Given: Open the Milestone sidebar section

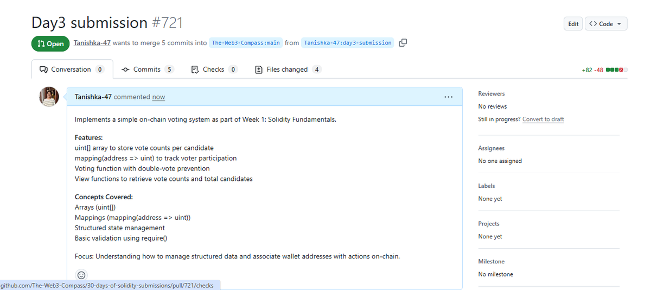Looking at the screenshot, I should tap(492, 262).
